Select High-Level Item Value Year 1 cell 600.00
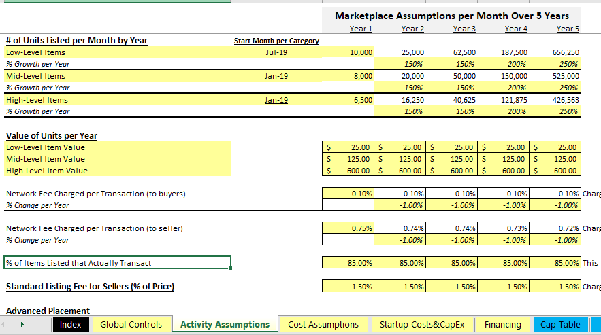 348,171
